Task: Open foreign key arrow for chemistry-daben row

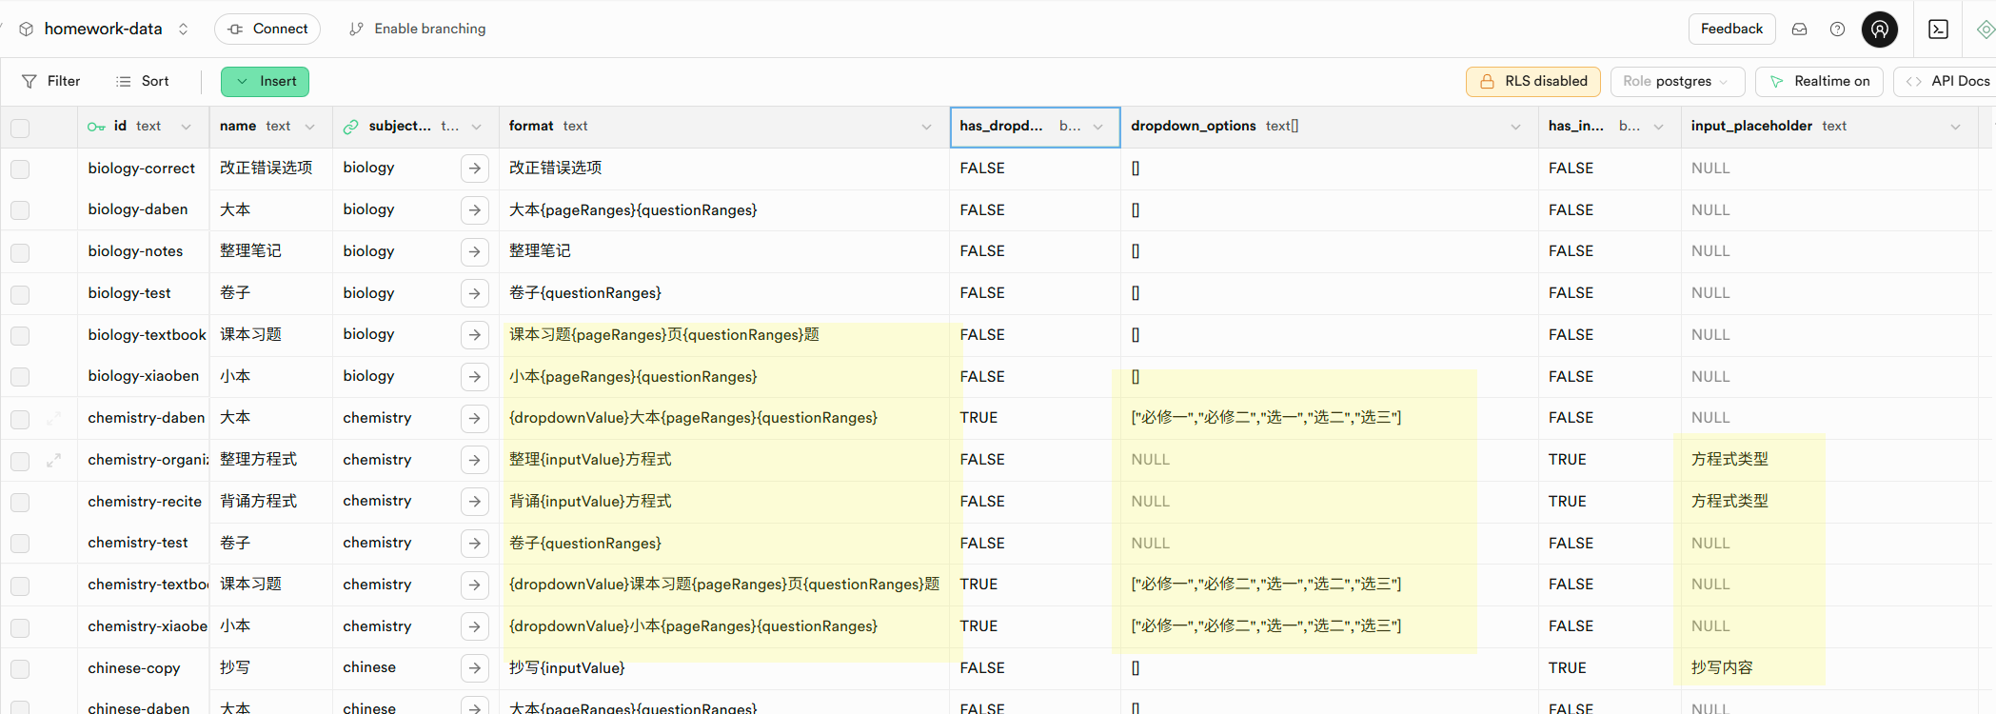Action: pyautogui.click(x=474, y=418)
